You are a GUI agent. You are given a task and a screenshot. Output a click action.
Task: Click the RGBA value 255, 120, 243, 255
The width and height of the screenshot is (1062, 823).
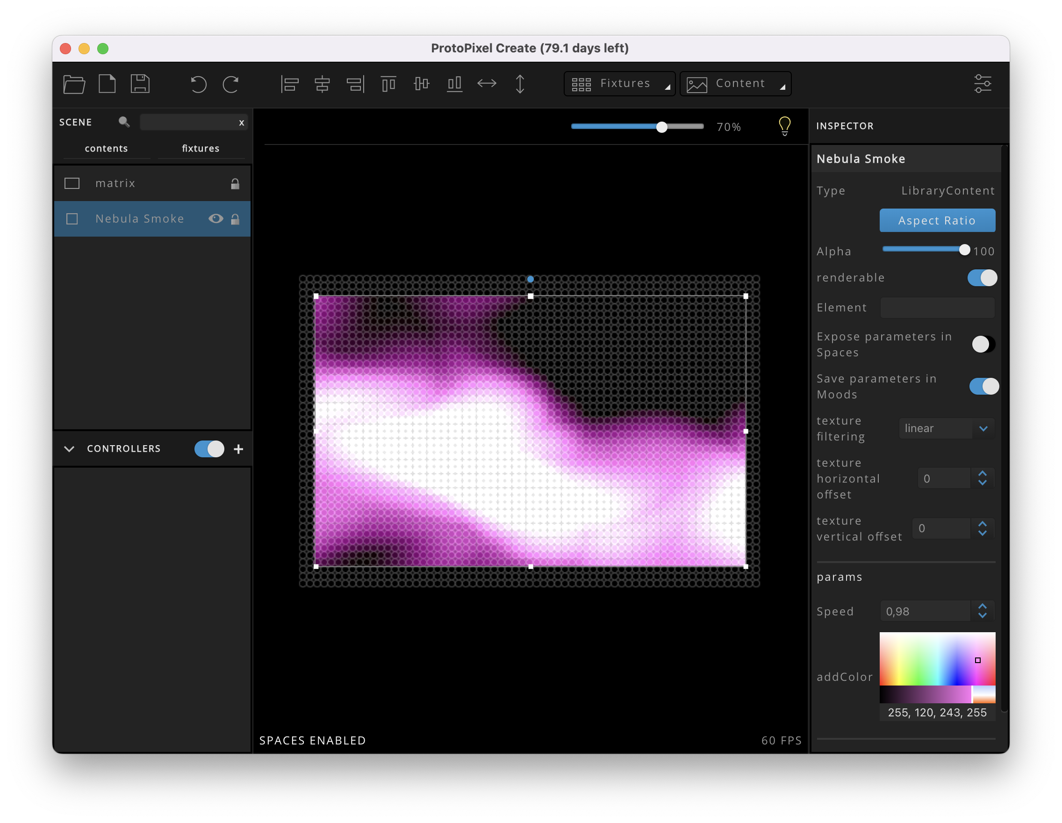click(937, 713)
